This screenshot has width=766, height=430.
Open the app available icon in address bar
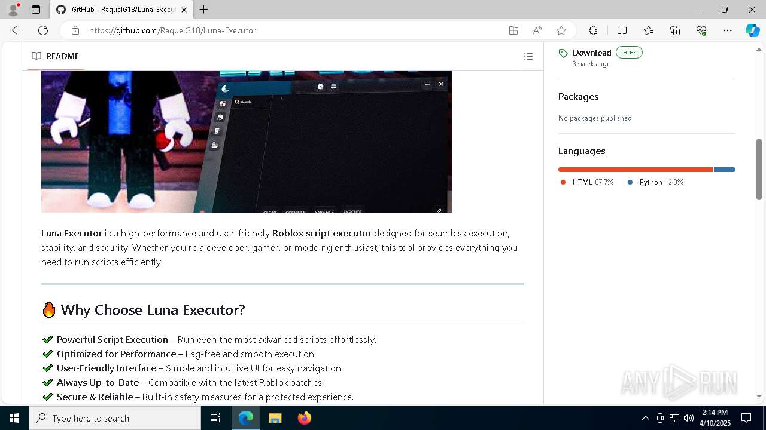tap(513, 30)
